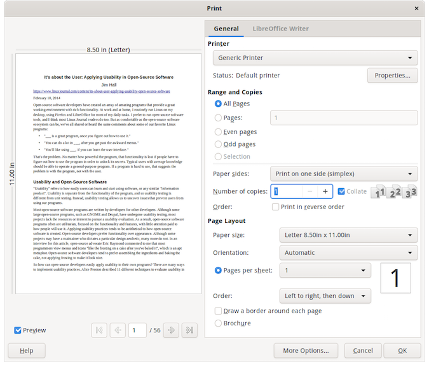Image resolution: width=429 pixels, height=366 pixels.
Task: Decrease number of copies with minus button
Action: click(x=308, y=191)
